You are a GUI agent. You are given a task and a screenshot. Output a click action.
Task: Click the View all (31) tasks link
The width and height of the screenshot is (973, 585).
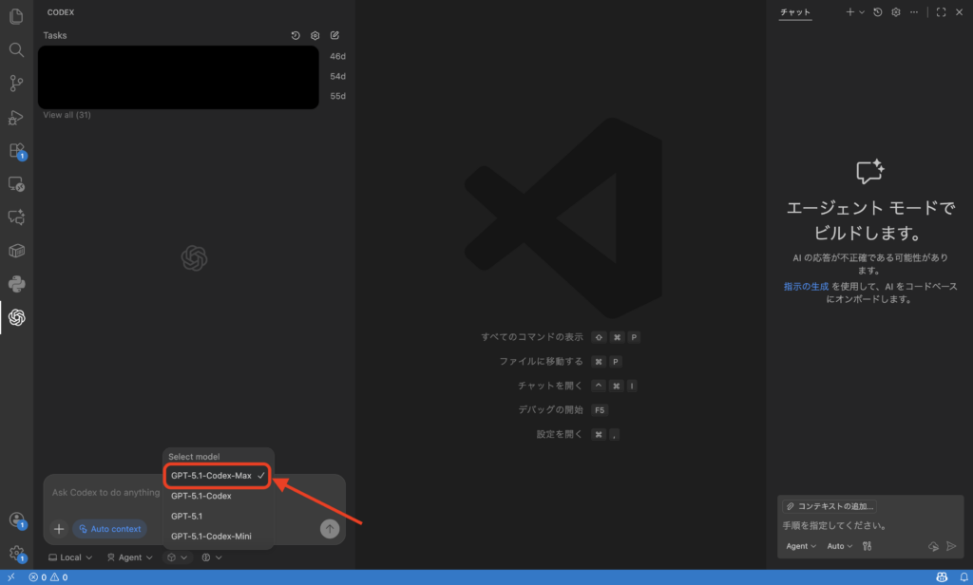click(x=67, y=115)
